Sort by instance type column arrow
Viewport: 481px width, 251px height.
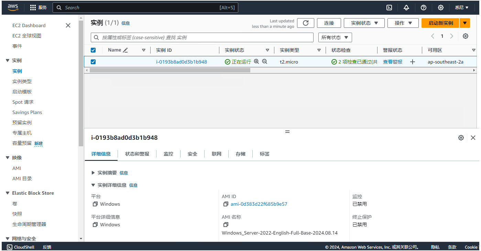click(x=319, y=50)
